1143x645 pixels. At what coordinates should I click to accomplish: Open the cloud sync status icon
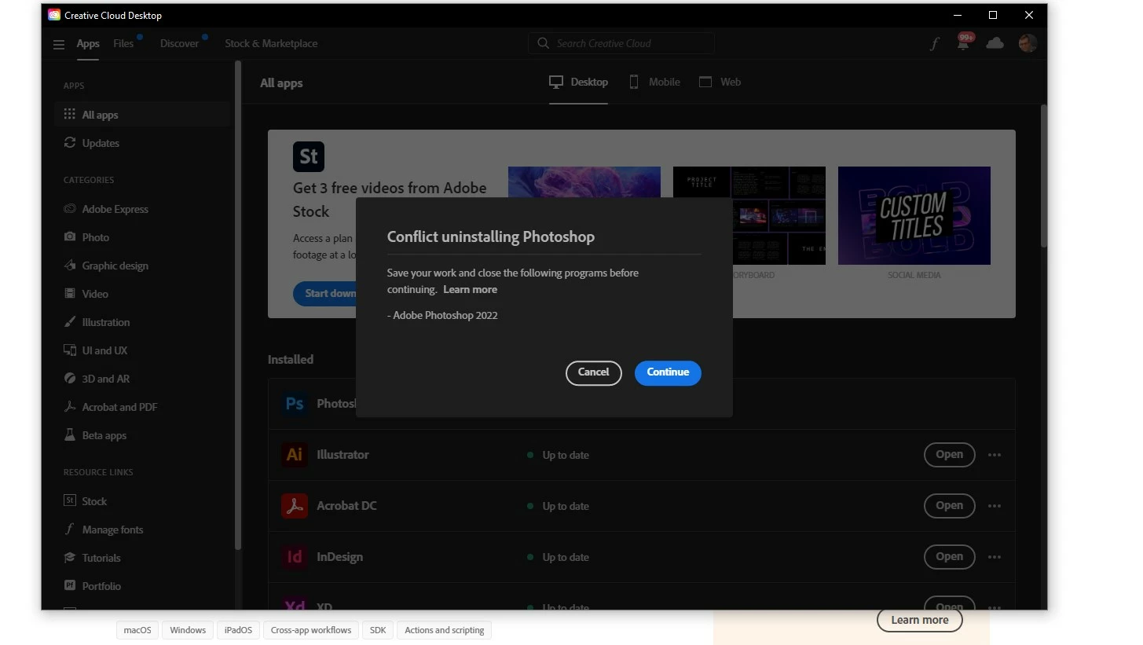point(995,43)
